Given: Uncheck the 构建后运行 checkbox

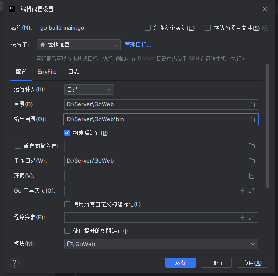Looking at the screenshot, I should point(67,133).
